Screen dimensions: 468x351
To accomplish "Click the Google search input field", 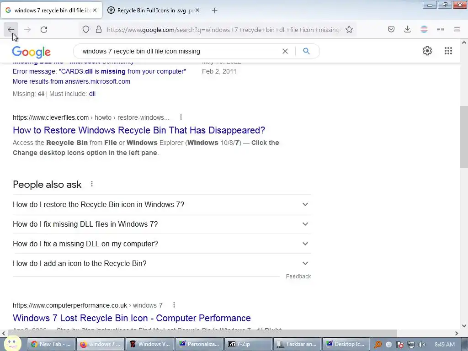I will click(179, 51).
